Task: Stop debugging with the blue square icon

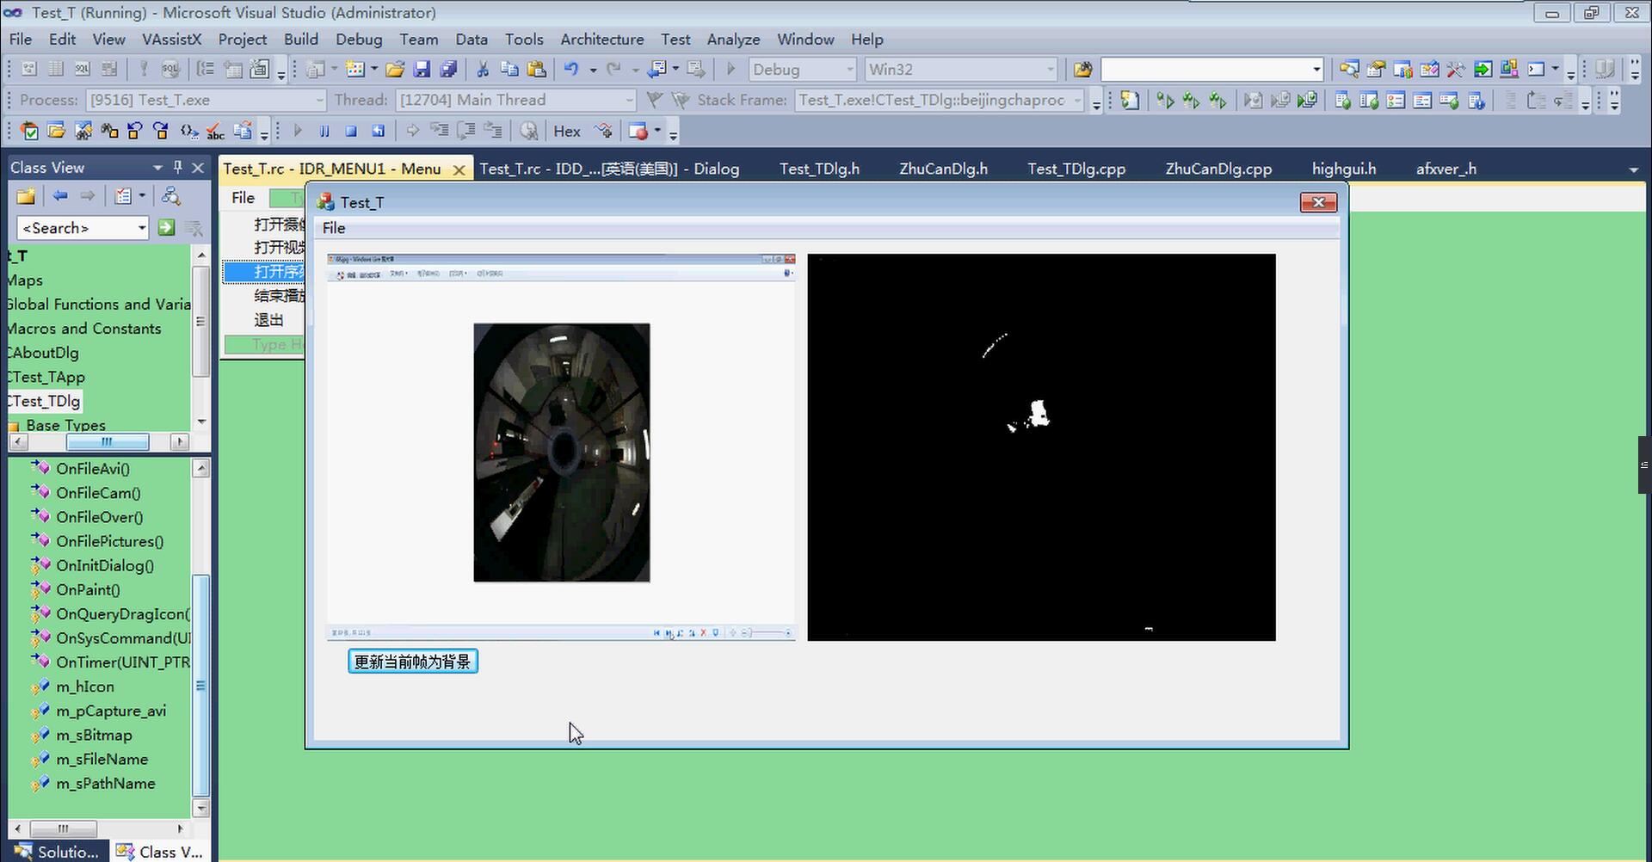Action: (x=351, y=132)
